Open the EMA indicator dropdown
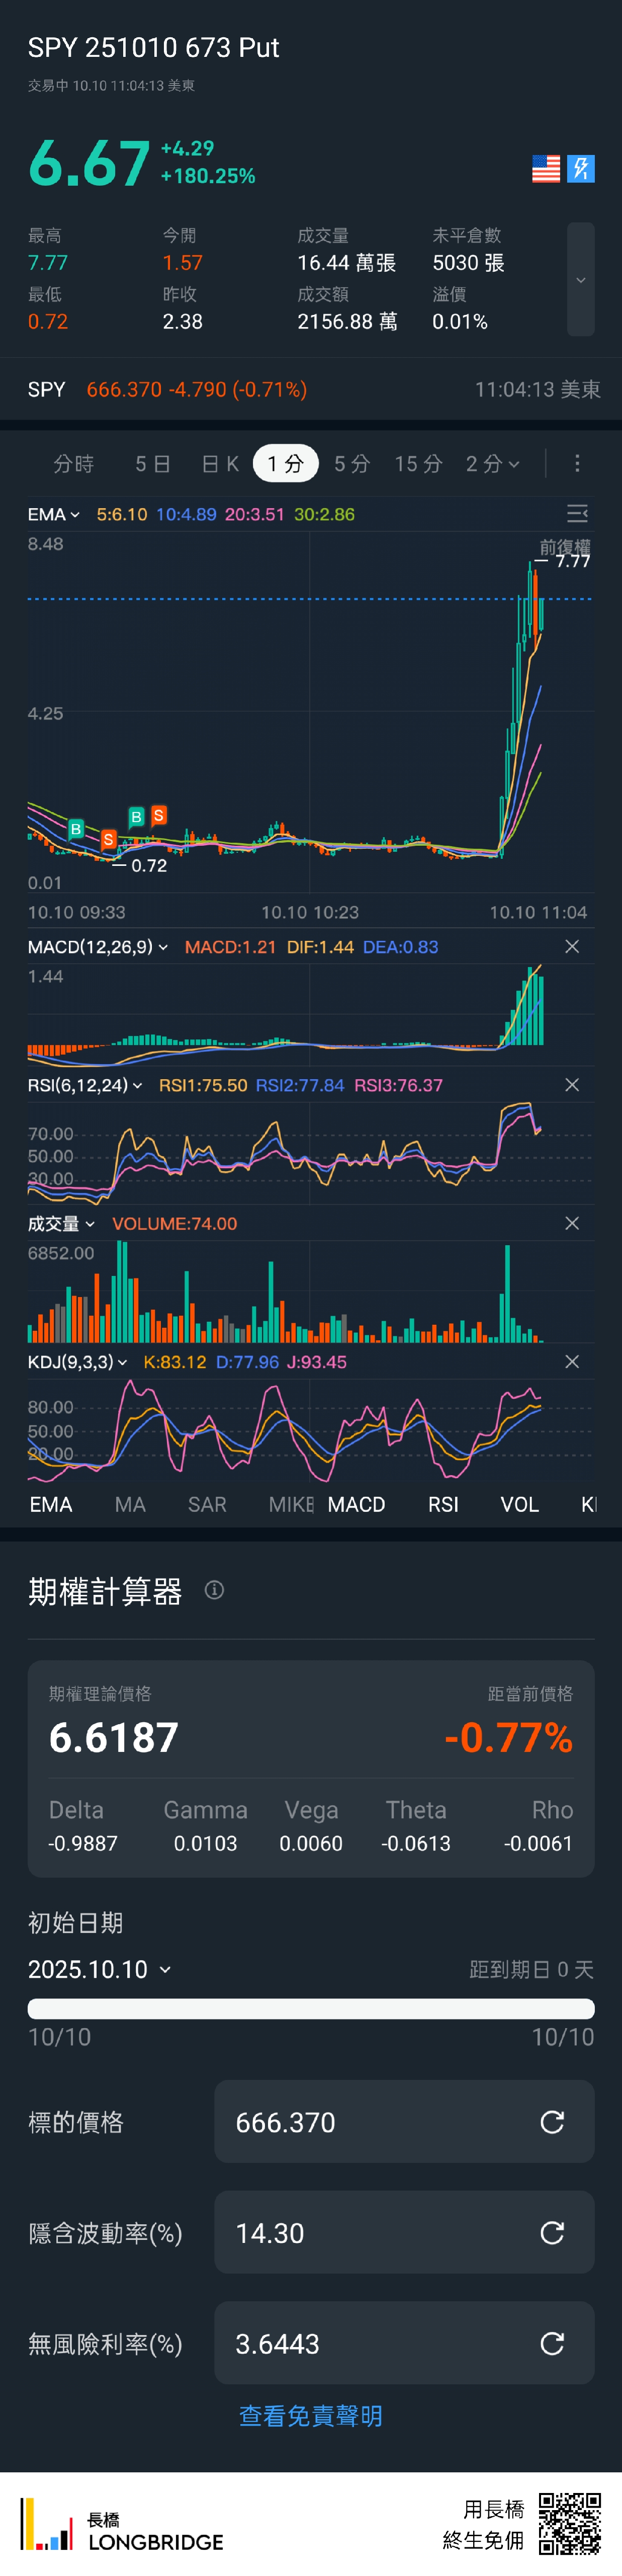 (x=54, y=515)
